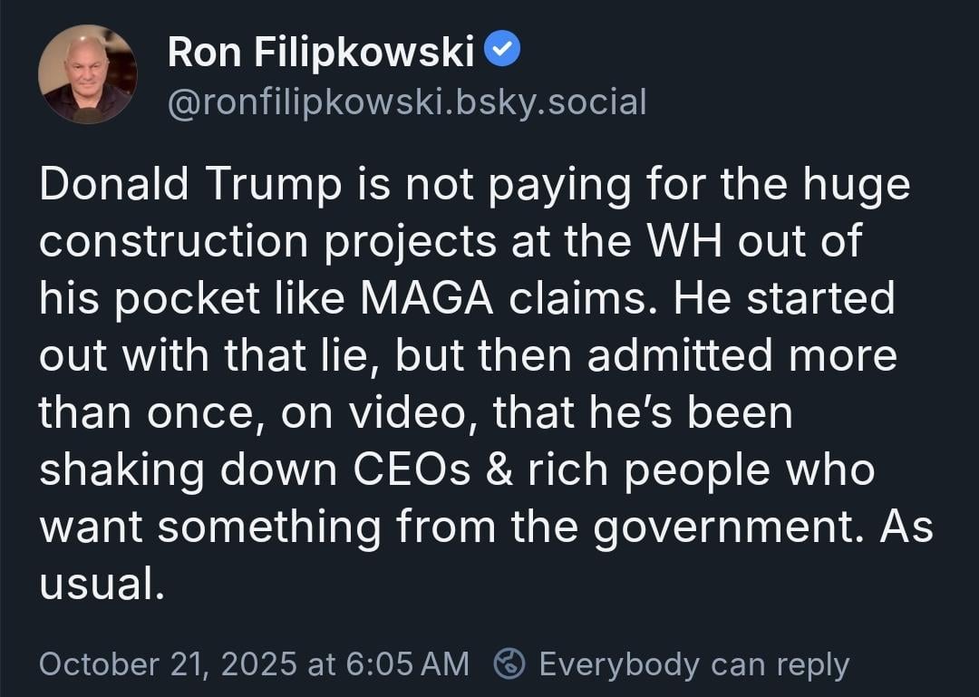979x697 pixels.
Task: Click the globe reply-settings icon
Action: click(x=509, y=664)
